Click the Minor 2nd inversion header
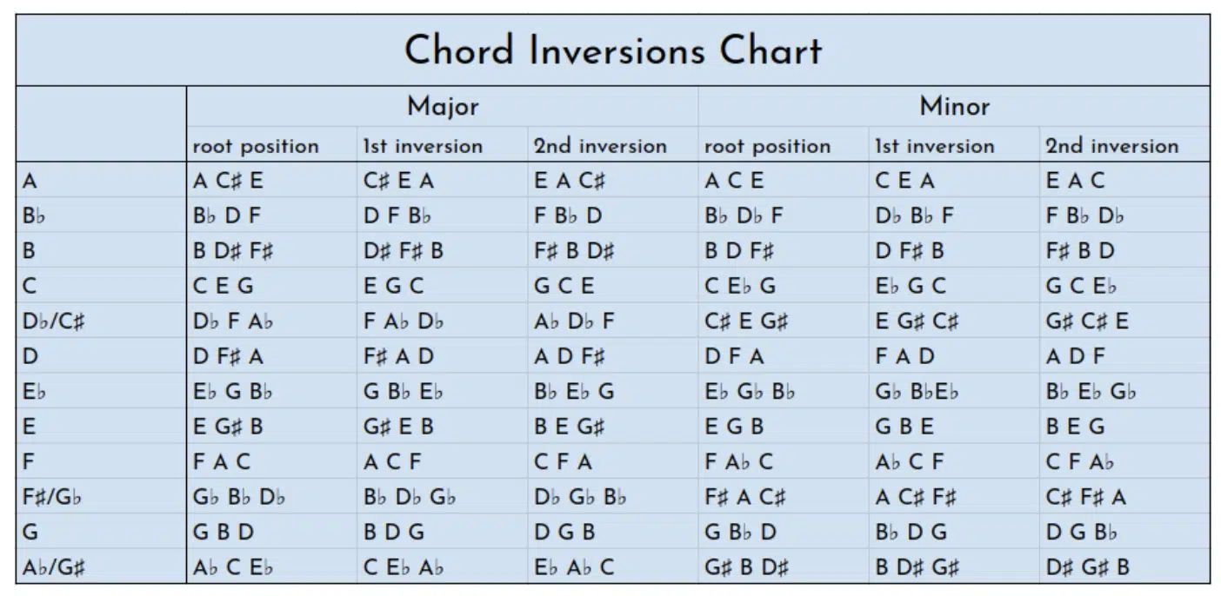1221x596 pixels. tap(1111, 146)
